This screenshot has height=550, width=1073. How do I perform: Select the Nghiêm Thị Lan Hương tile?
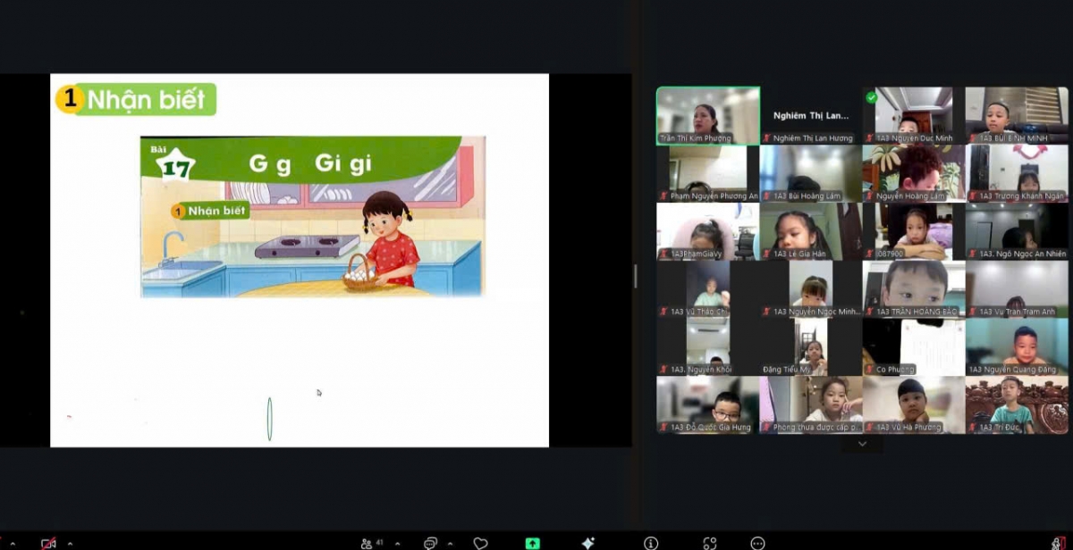[x=811, y=116]
